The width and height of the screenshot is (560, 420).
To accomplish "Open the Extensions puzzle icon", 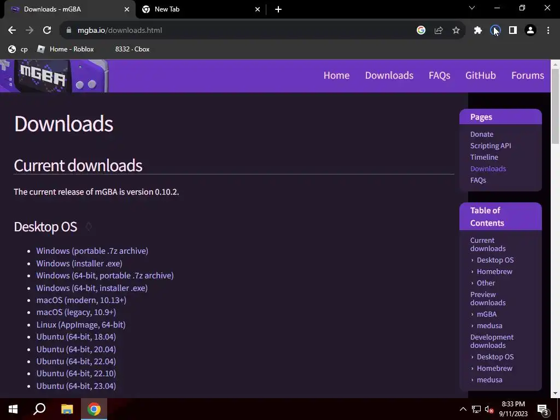I will click(478, 31).
